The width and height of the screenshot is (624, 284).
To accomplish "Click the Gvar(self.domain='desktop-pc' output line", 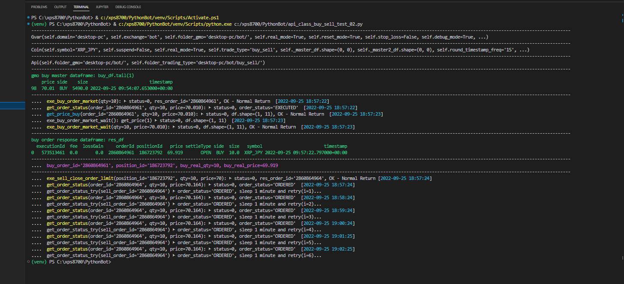I will [260, 37].
